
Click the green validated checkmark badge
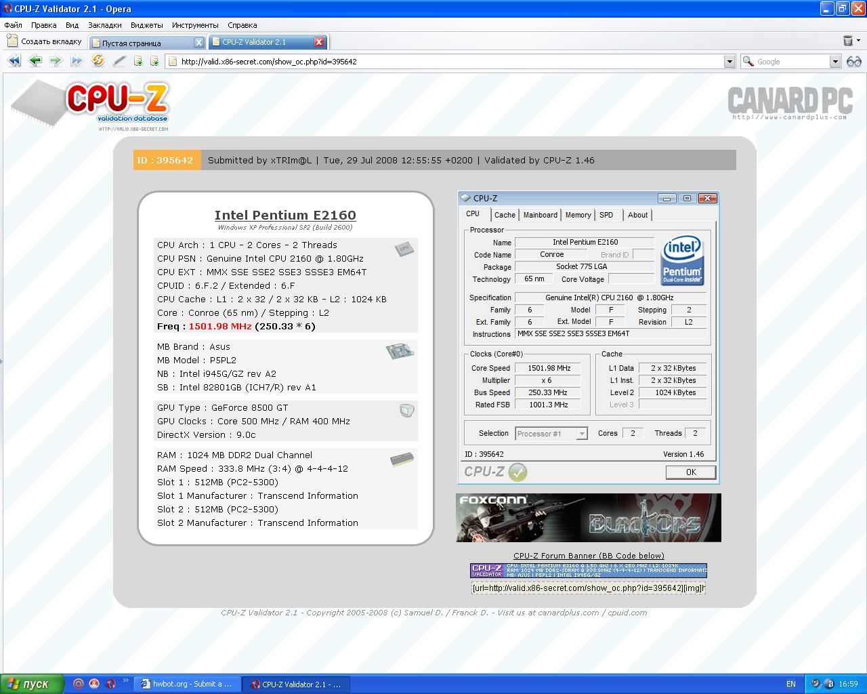pyautogui.click(x=517, y=472)
